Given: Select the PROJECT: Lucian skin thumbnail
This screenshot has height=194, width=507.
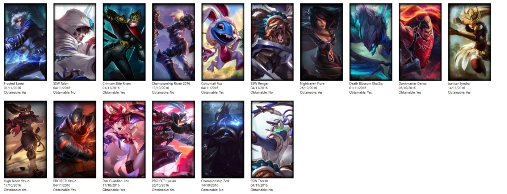Looking at the screenshot, I should pos(173,139).
